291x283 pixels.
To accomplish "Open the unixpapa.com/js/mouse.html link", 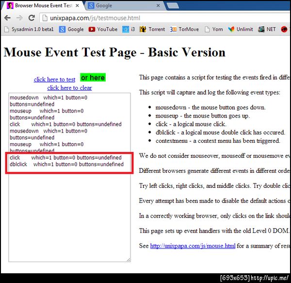I will [193, 246].
